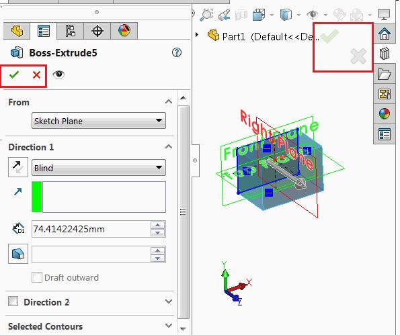Click the Hide/Show Items eye icon
This screenshot has width=400, height=335.
coord(313,15)
